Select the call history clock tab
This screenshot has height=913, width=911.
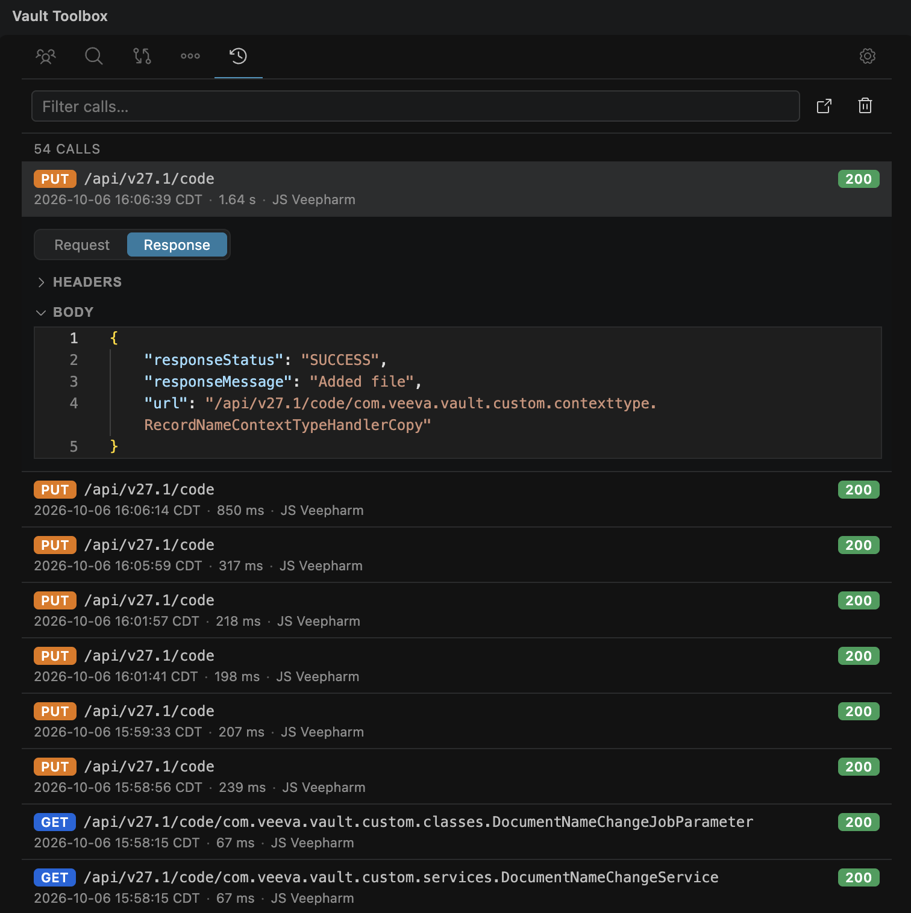239,56
